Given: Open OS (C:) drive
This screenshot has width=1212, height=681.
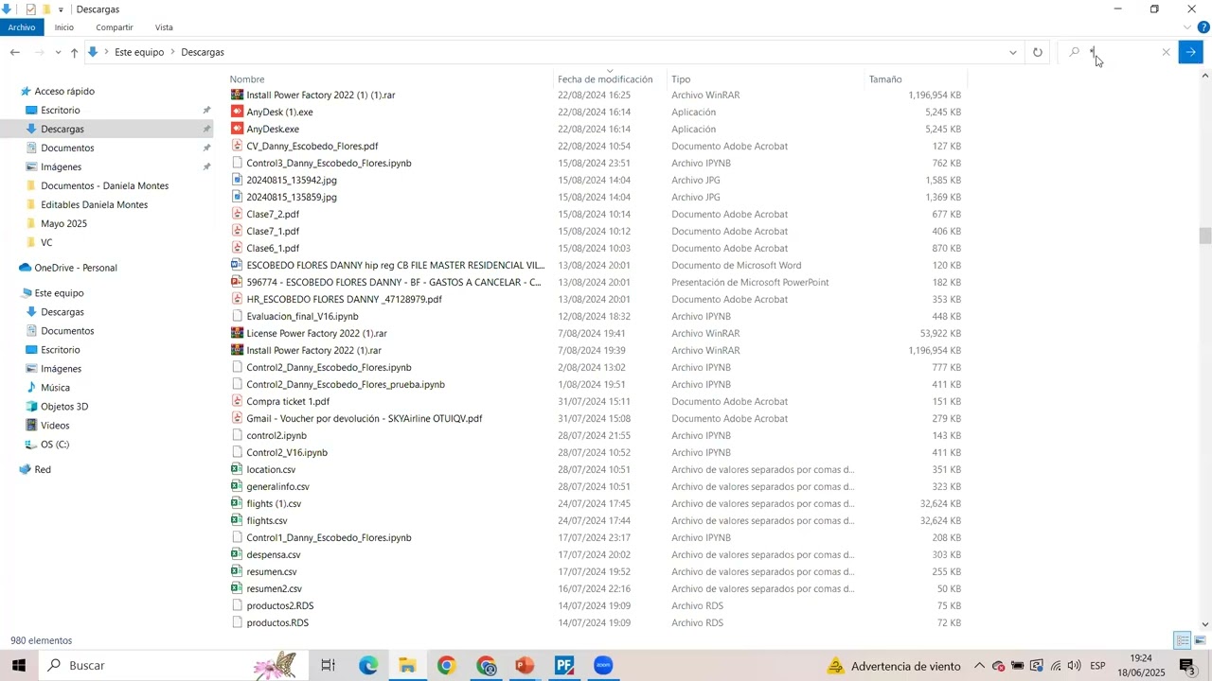Looking at the screenshot, I should pos(55,445).
